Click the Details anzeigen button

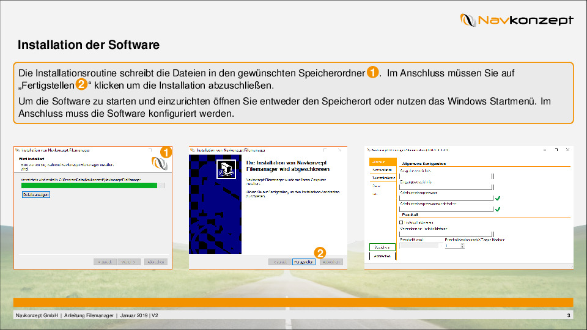[x=35, y=194]
